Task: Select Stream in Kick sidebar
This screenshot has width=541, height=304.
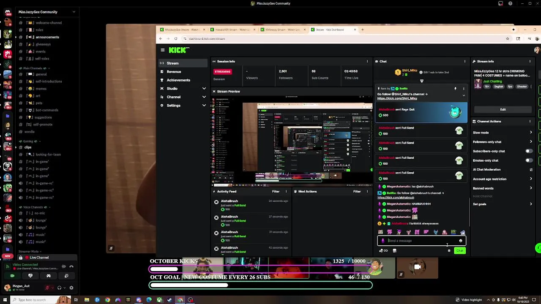Action: [183, 63]
